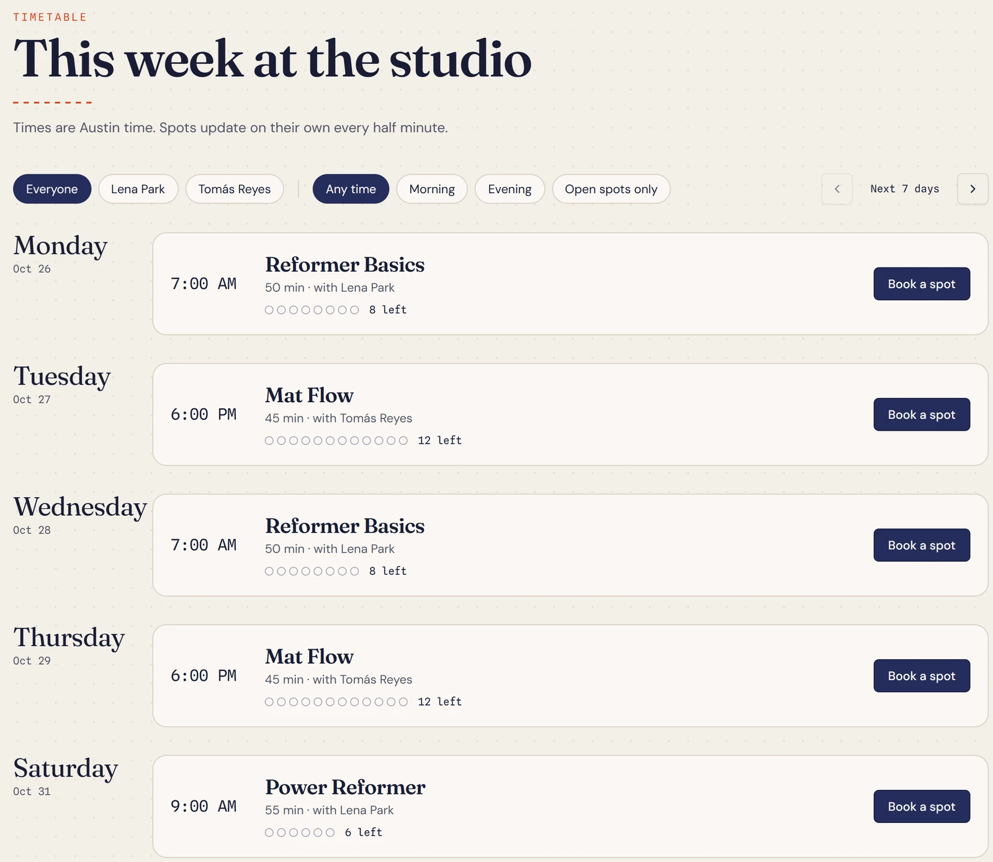
Task: Click the Thursday day heading
Action: coord(69,637)
